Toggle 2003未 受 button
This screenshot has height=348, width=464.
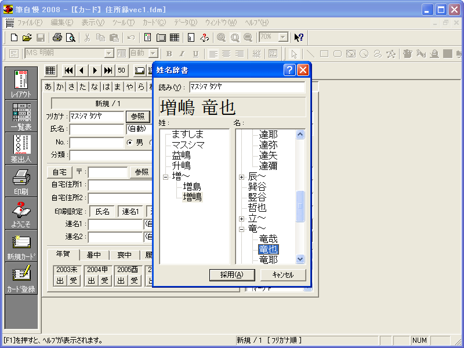click(73, 281)
